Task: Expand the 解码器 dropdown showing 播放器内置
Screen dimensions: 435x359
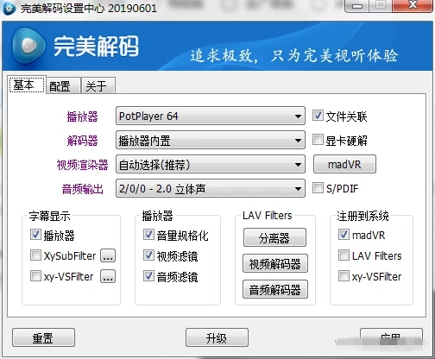Action: [x=211, y=140]
